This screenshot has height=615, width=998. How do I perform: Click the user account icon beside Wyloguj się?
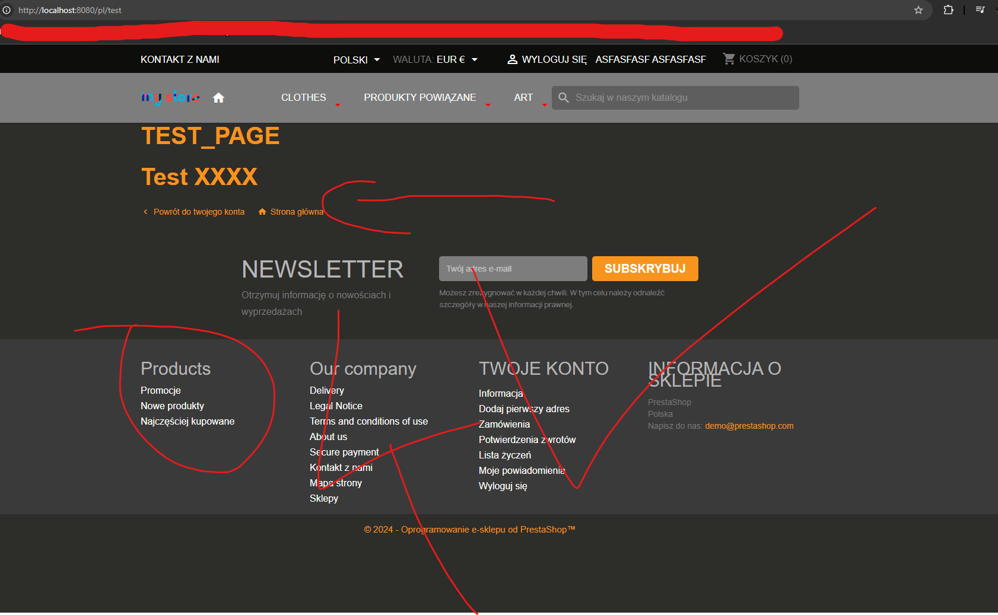tap(513, 59)
